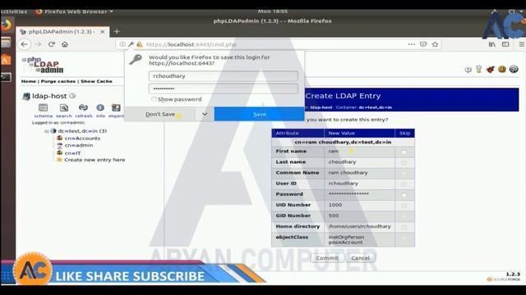Click the site information icon in address bar
Screen dimensions: 526x295
122,44
